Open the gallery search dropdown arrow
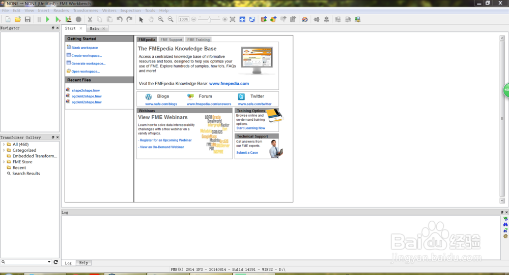The image size is (509, 275). [x=49, y=262]
